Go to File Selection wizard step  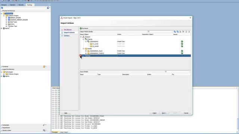click(68, 30)
